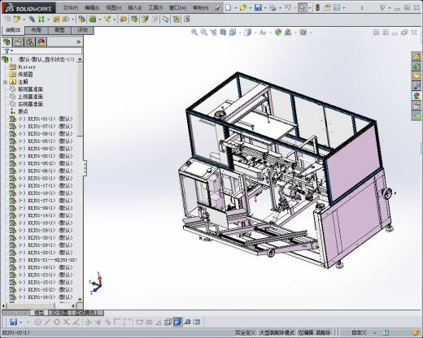Select the 右视基准面 plane
The width and height of the screenshot is (423, 338).
point(30,104)
